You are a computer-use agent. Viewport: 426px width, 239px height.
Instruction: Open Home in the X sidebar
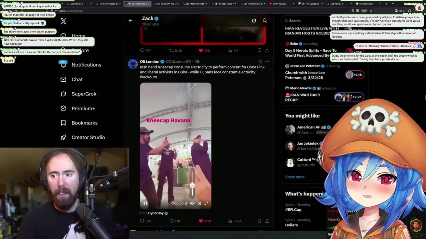click(x=79, y=36)
